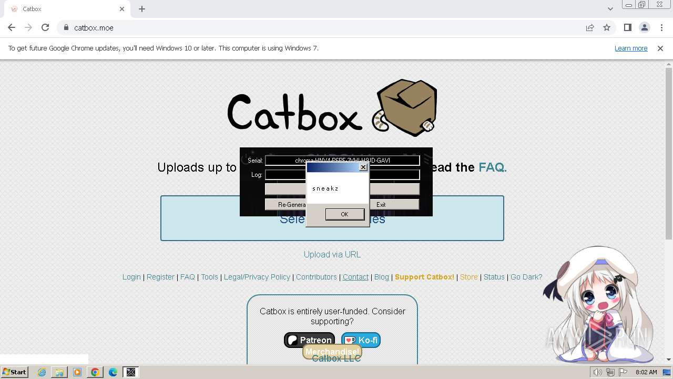Click the 8:02 AM system clock
The height and width of the screenshot is (379, 673).
click(646, 372)
